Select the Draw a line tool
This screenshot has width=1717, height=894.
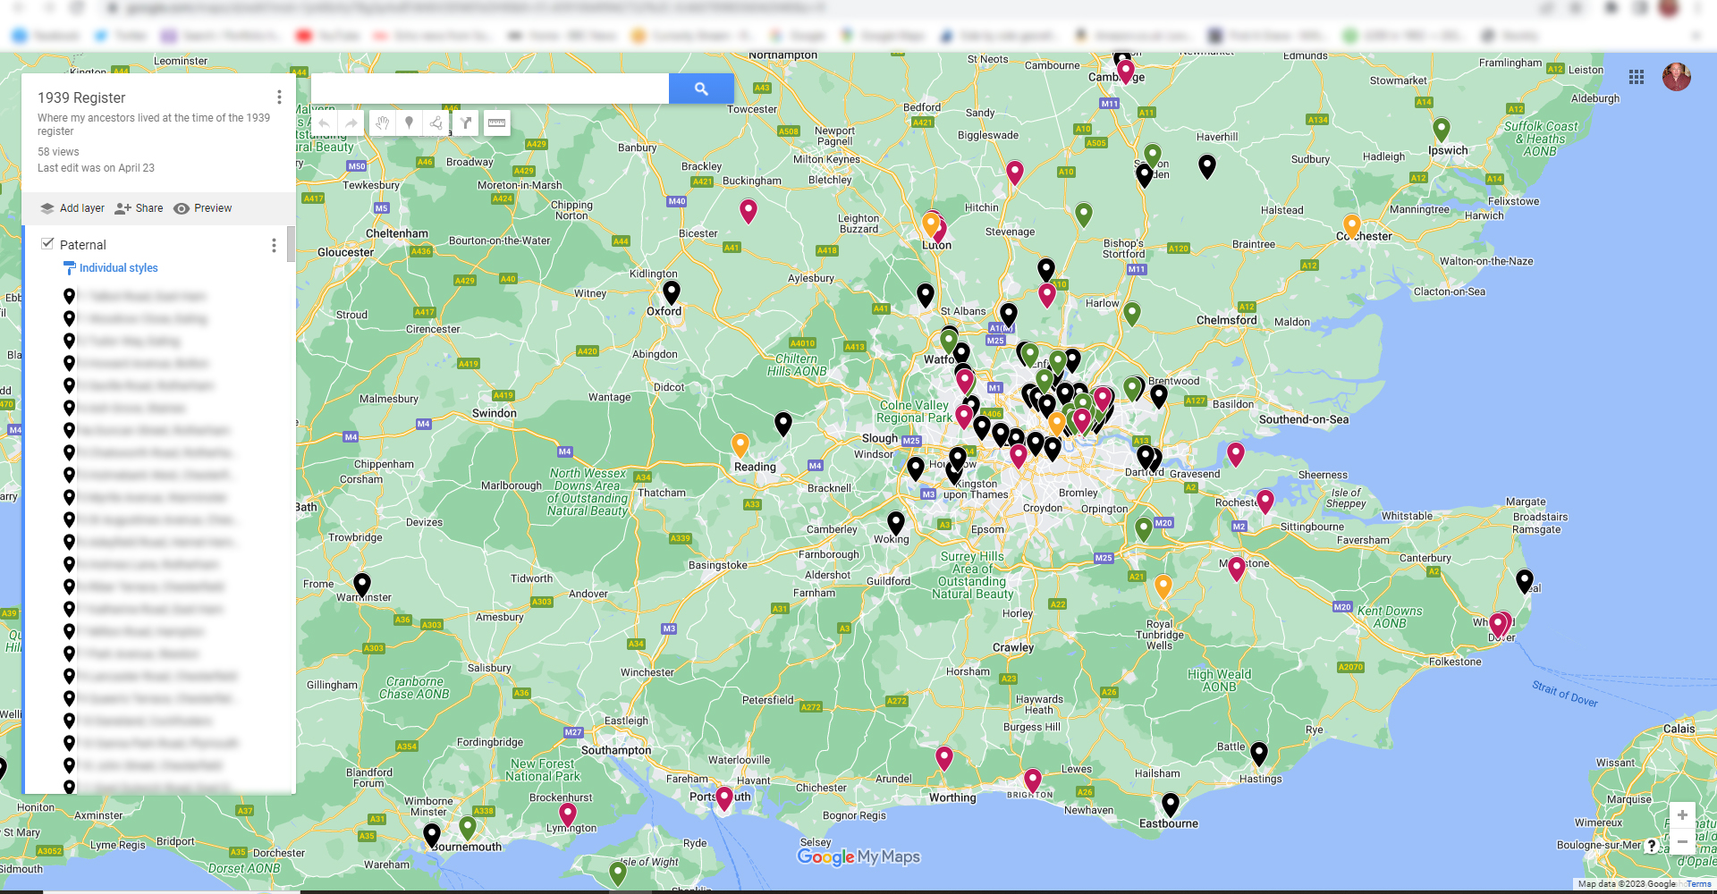[x=436, y=123]
